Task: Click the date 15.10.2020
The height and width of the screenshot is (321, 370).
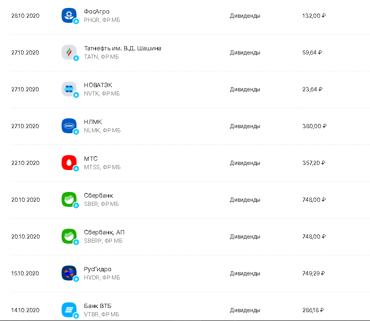Action: point(25,273)
